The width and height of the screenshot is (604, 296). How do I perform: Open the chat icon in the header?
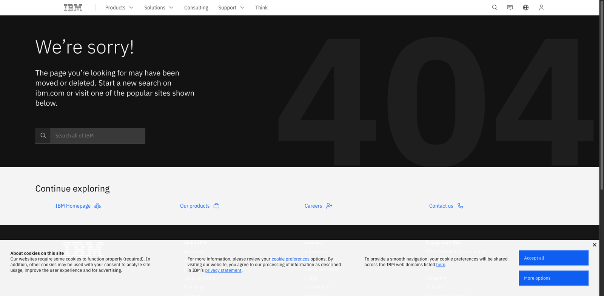tap(510, 8)
